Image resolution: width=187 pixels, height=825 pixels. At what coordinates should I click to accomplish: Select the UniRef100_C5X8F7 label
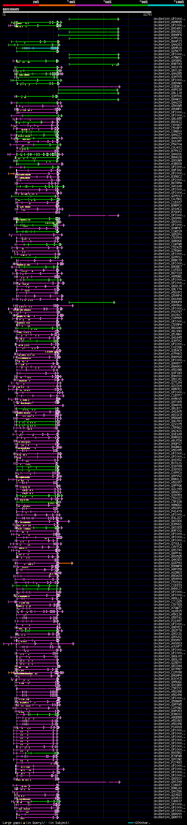[x=168, y=128]
